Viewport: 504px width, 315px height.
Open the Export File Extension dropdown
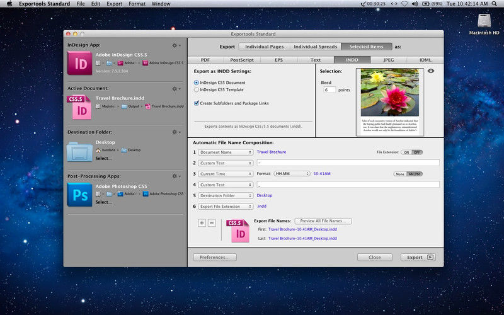[226, 207]
